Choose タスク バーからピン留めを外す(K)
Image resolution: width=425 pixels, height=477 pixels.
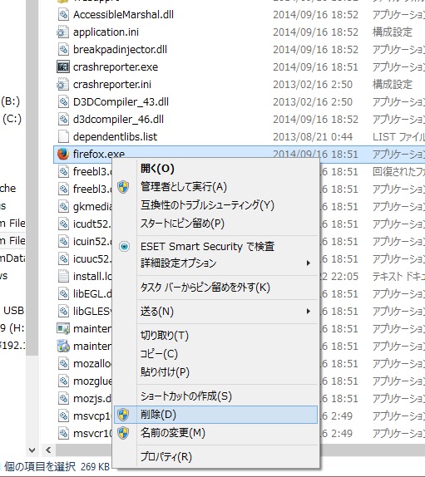pyautogui.click(x=216, y=288)
